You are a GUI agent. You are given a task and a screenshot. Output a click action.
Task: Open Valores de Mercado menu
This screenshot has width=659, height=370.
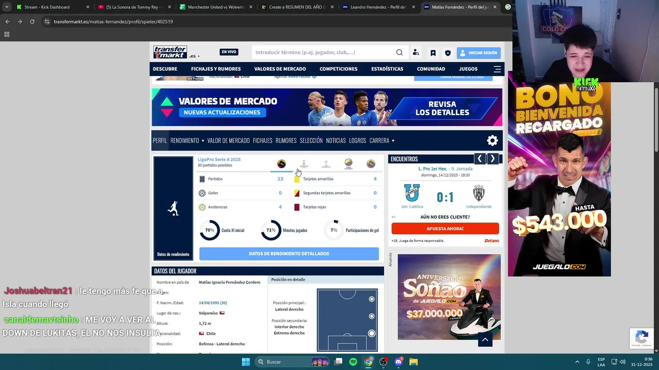pos(280,69)
